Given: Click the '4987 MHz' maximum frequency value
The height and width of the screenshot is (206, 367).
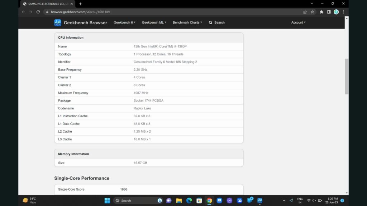Looking at the screenshot, I should click(x=141, y=93).
